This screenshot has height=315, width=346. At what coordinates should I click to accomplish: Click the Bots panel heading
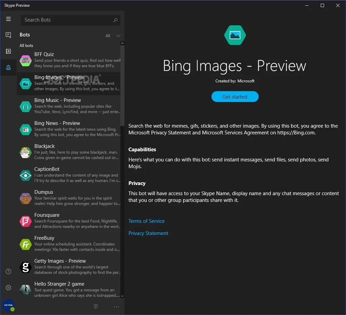[25, 35]
